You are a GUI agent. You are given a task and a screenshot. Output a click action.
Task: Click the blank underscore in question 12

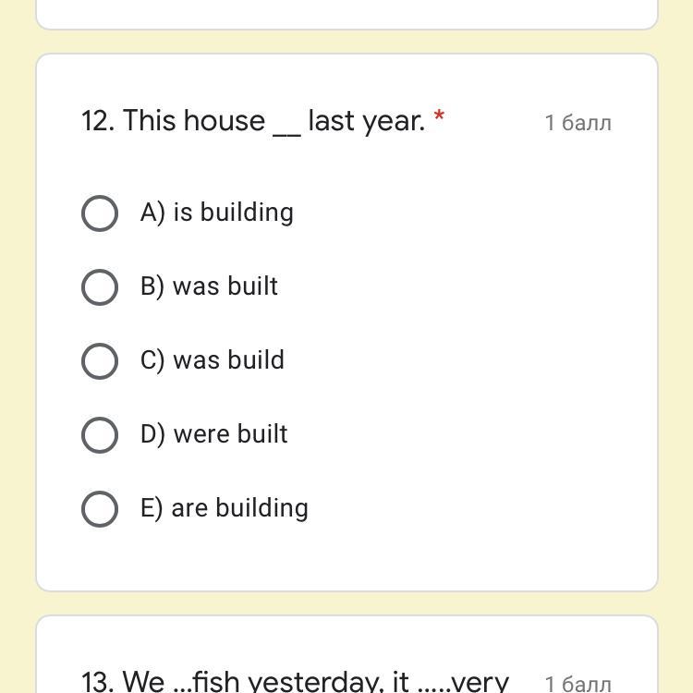pyautogui.click(x=286, y=125)
